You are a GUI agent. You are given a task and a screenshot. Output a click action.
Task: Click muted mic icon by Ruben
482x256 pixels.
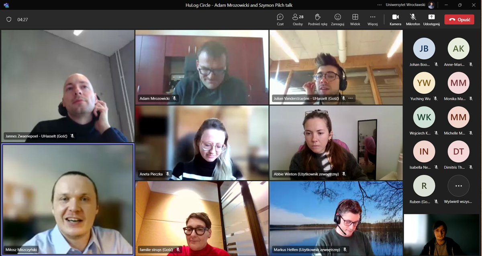point(436,202)
